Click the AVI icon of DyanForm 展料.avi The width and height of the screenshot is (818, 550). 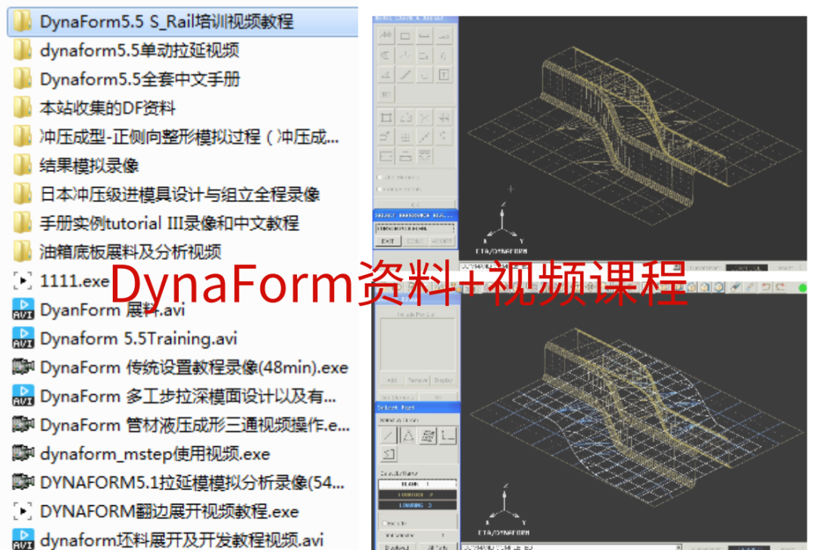(x=23, y=309)
